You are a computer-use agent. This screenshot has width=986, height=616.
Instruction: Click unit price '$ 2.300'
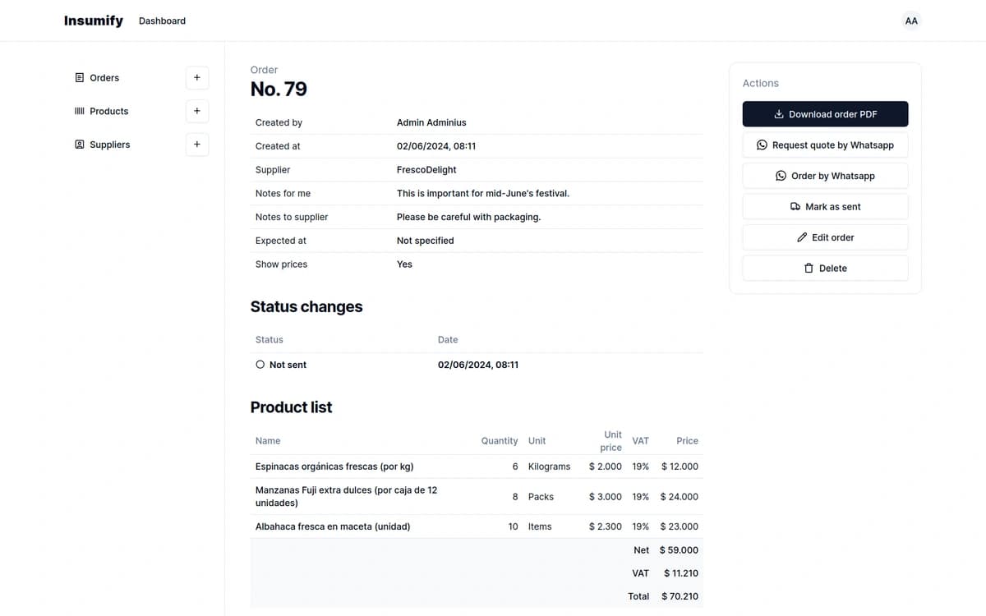pyautogui.click(x=606, y=526)
